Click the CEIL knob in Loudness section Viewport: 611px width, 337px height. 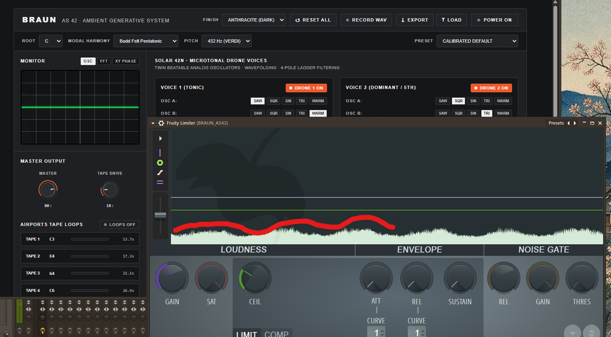pyautogui.click(x=255, y=278)
